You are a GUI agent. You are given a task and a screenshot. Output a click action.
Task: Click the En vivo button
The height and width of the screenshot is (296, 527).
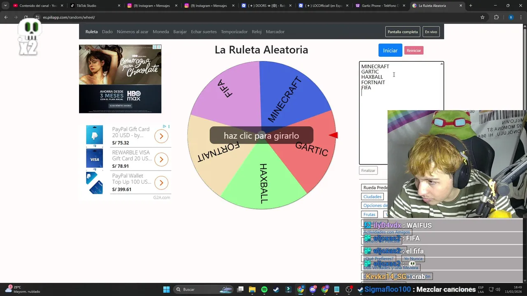(x=431, y=32)
